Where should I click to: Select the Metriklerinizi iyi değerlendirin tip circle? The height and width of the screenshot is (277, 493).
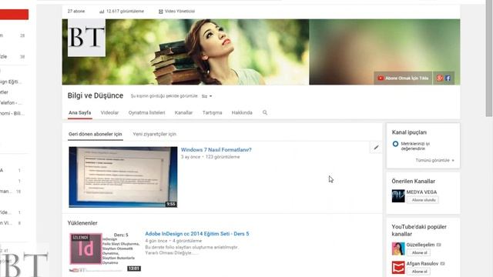tap(395, 144)
